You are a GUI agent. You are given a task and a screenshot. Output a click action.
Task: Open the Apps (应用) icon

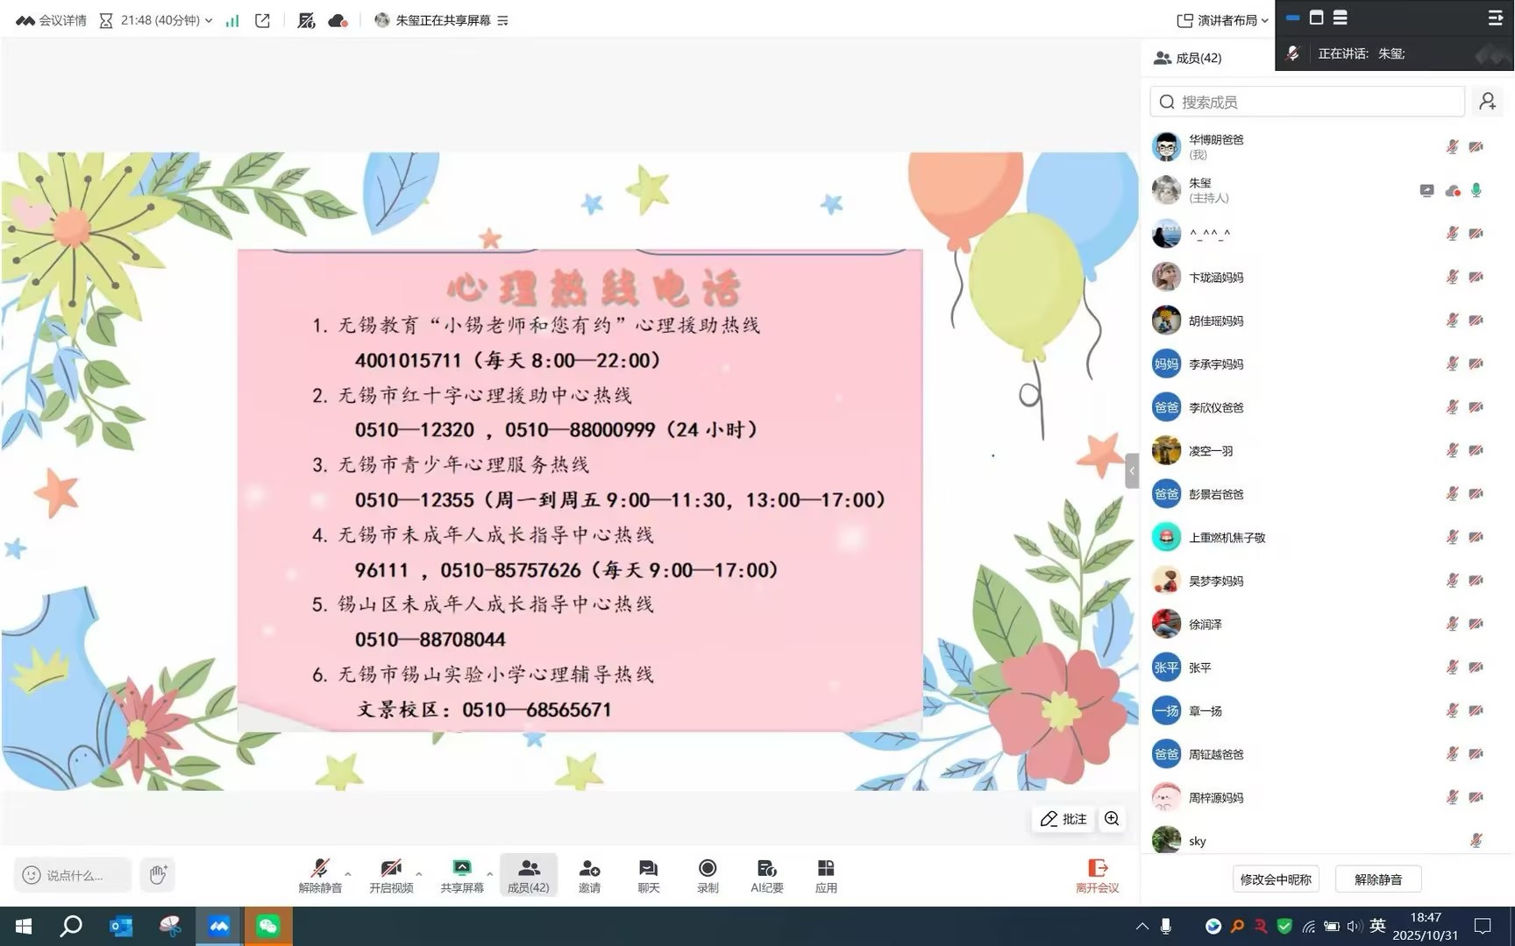tap(826, 874)
